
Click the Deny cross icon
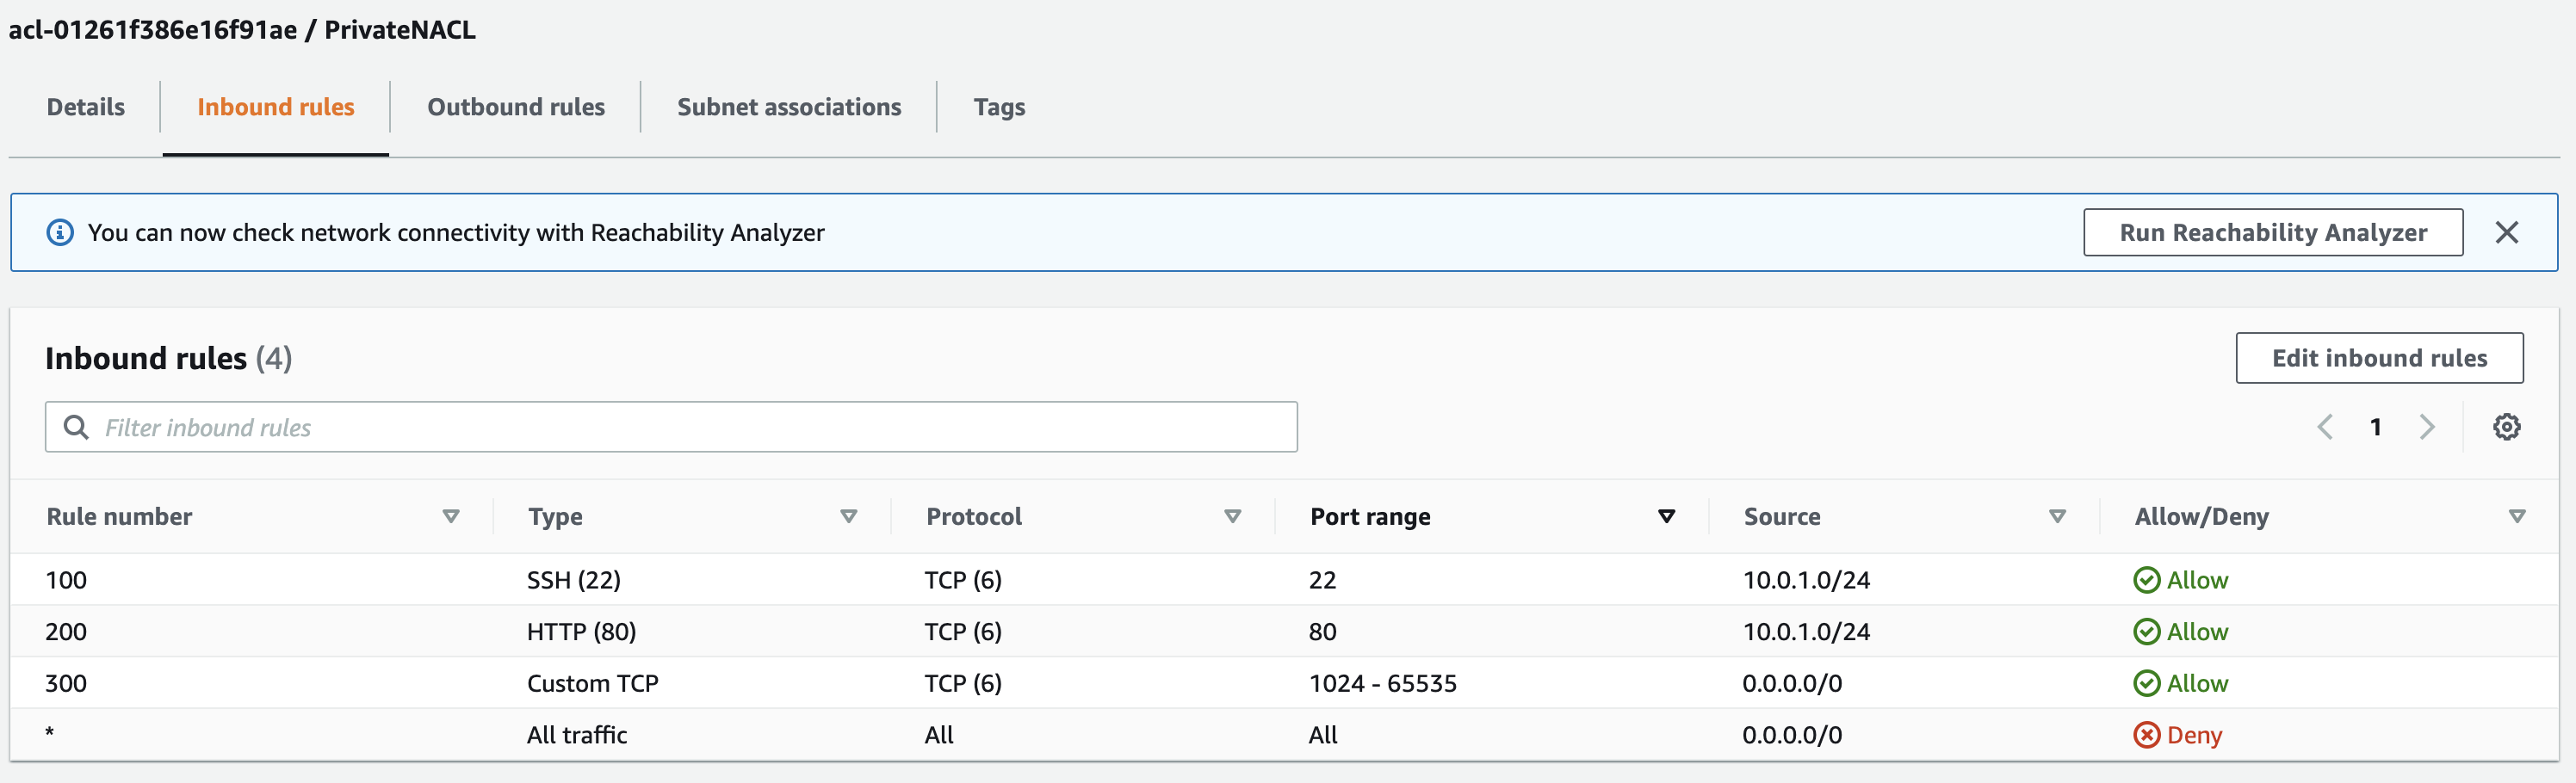(x=2146, y=735)
